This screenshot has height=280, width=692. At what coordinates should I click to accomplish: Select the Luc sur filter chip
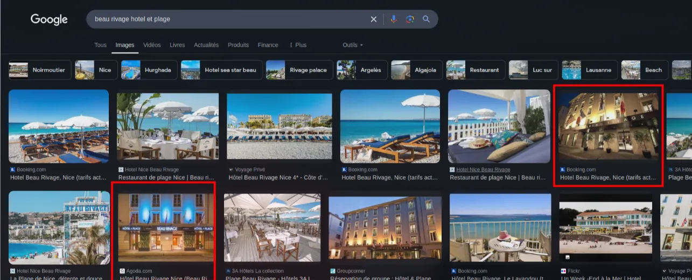point(534,70)
